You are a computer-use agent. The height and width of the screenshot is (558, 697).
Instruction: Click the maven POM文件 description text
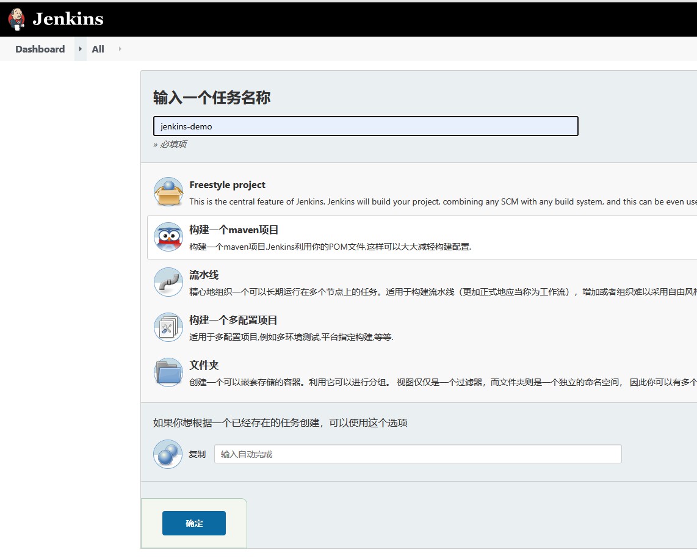pos(330,247)
